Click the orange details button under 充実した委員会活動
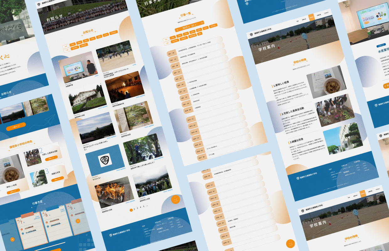This screenshot has height=251, width=389. pos(51,159)
